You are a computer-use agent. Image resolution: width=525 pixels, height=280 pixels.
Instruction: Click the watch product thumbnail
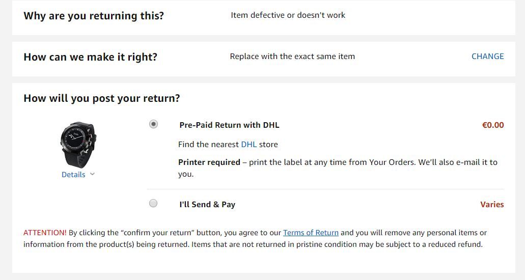pos(78,145)
